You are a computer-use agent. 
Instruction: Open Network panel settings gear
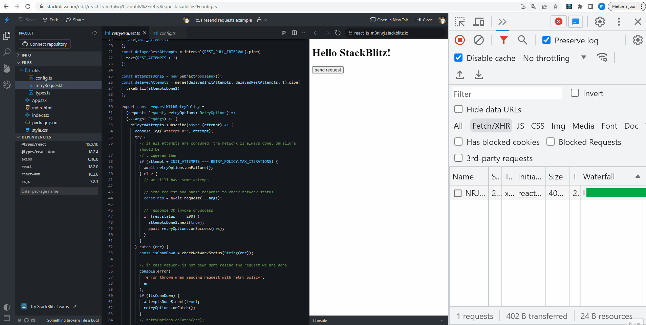638,40
